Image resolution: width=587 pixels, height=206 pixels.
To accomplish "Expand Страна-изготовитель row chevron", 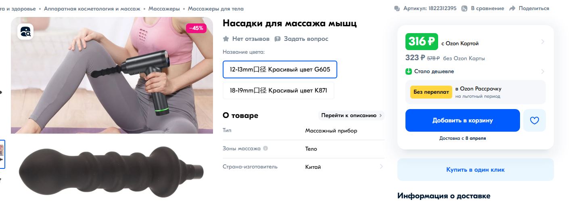I will coord(381,166).
